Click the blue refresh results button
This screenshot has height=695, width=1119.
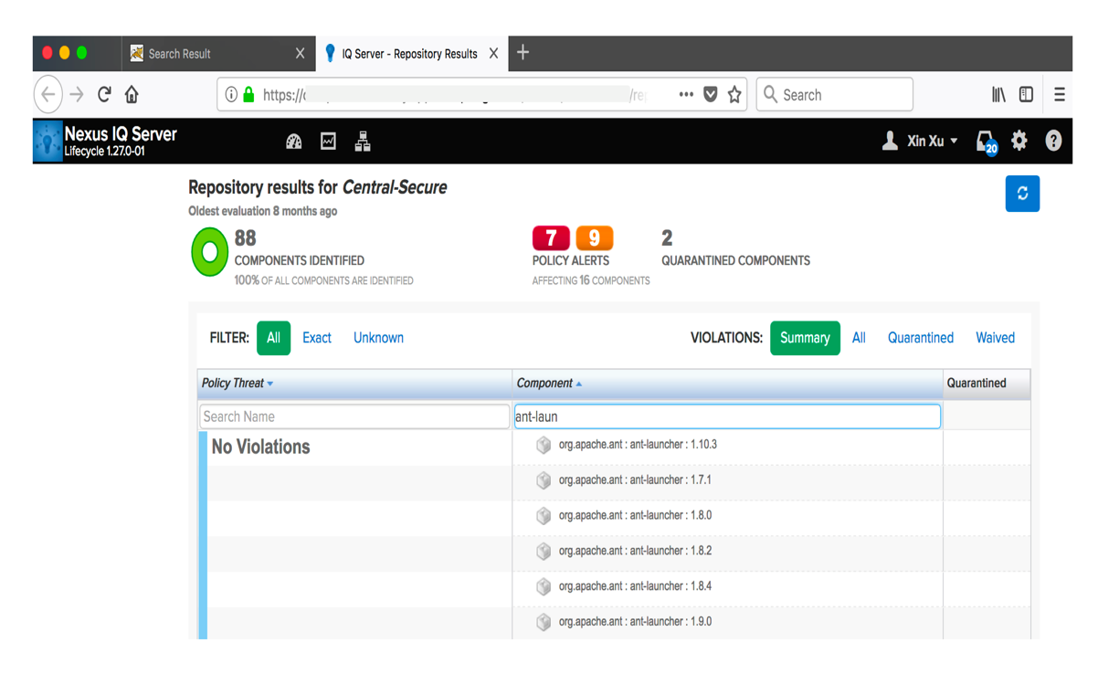[x=1022, y=194]
